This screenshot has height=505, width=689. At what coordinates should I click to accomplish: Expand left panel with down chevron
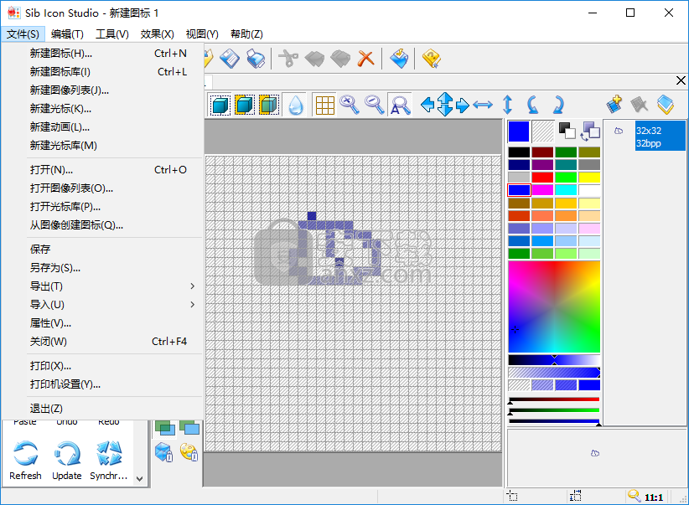tap(139, 479)
